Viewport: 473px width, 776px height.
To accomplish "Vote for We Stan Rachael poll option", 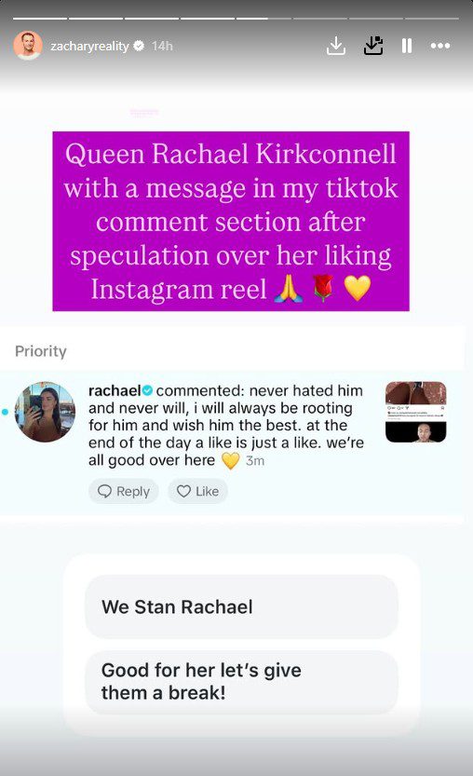I will [241, 606].
